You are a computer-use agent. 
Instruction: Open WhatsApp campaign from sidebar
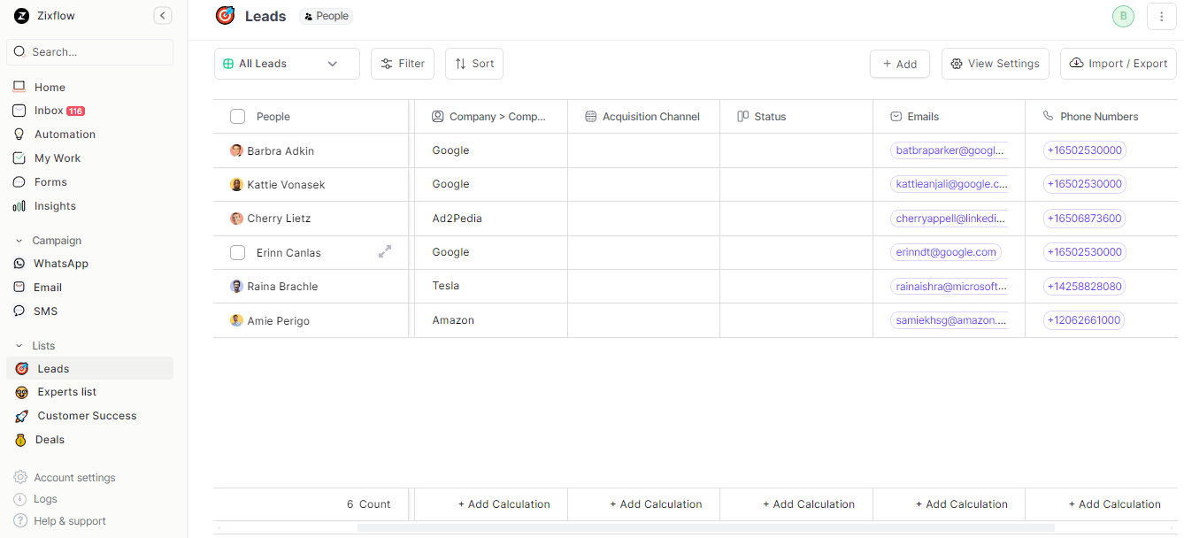[x=60, y=264]
